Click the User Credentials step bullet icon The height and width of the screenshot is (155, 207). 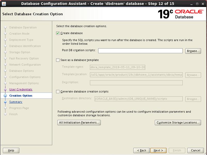[x=5, y=89]
